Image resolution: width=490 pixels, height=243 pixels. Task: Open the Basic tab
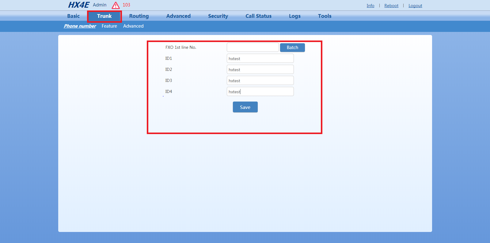point(73,16)
